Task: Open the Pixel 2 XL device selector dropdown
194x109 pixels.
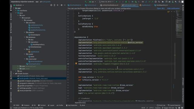Action: click(106, 2)
